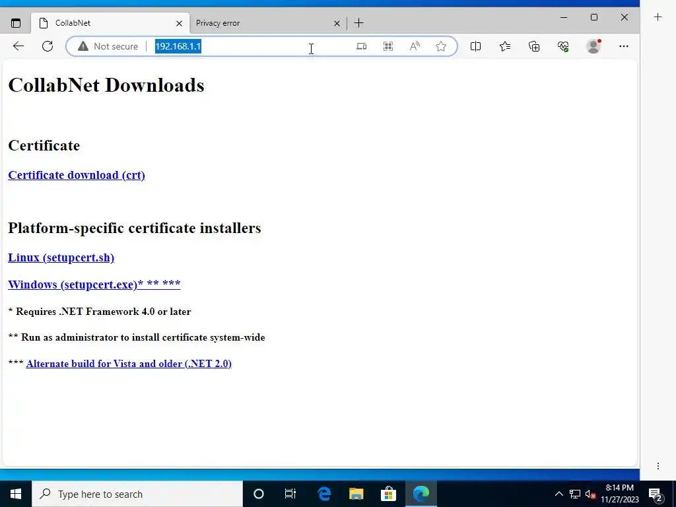Viewport: 676px width, 507px height.
Task: Open the muted volume tray icon
Action: pyautogui.click(x=591, y=494)
